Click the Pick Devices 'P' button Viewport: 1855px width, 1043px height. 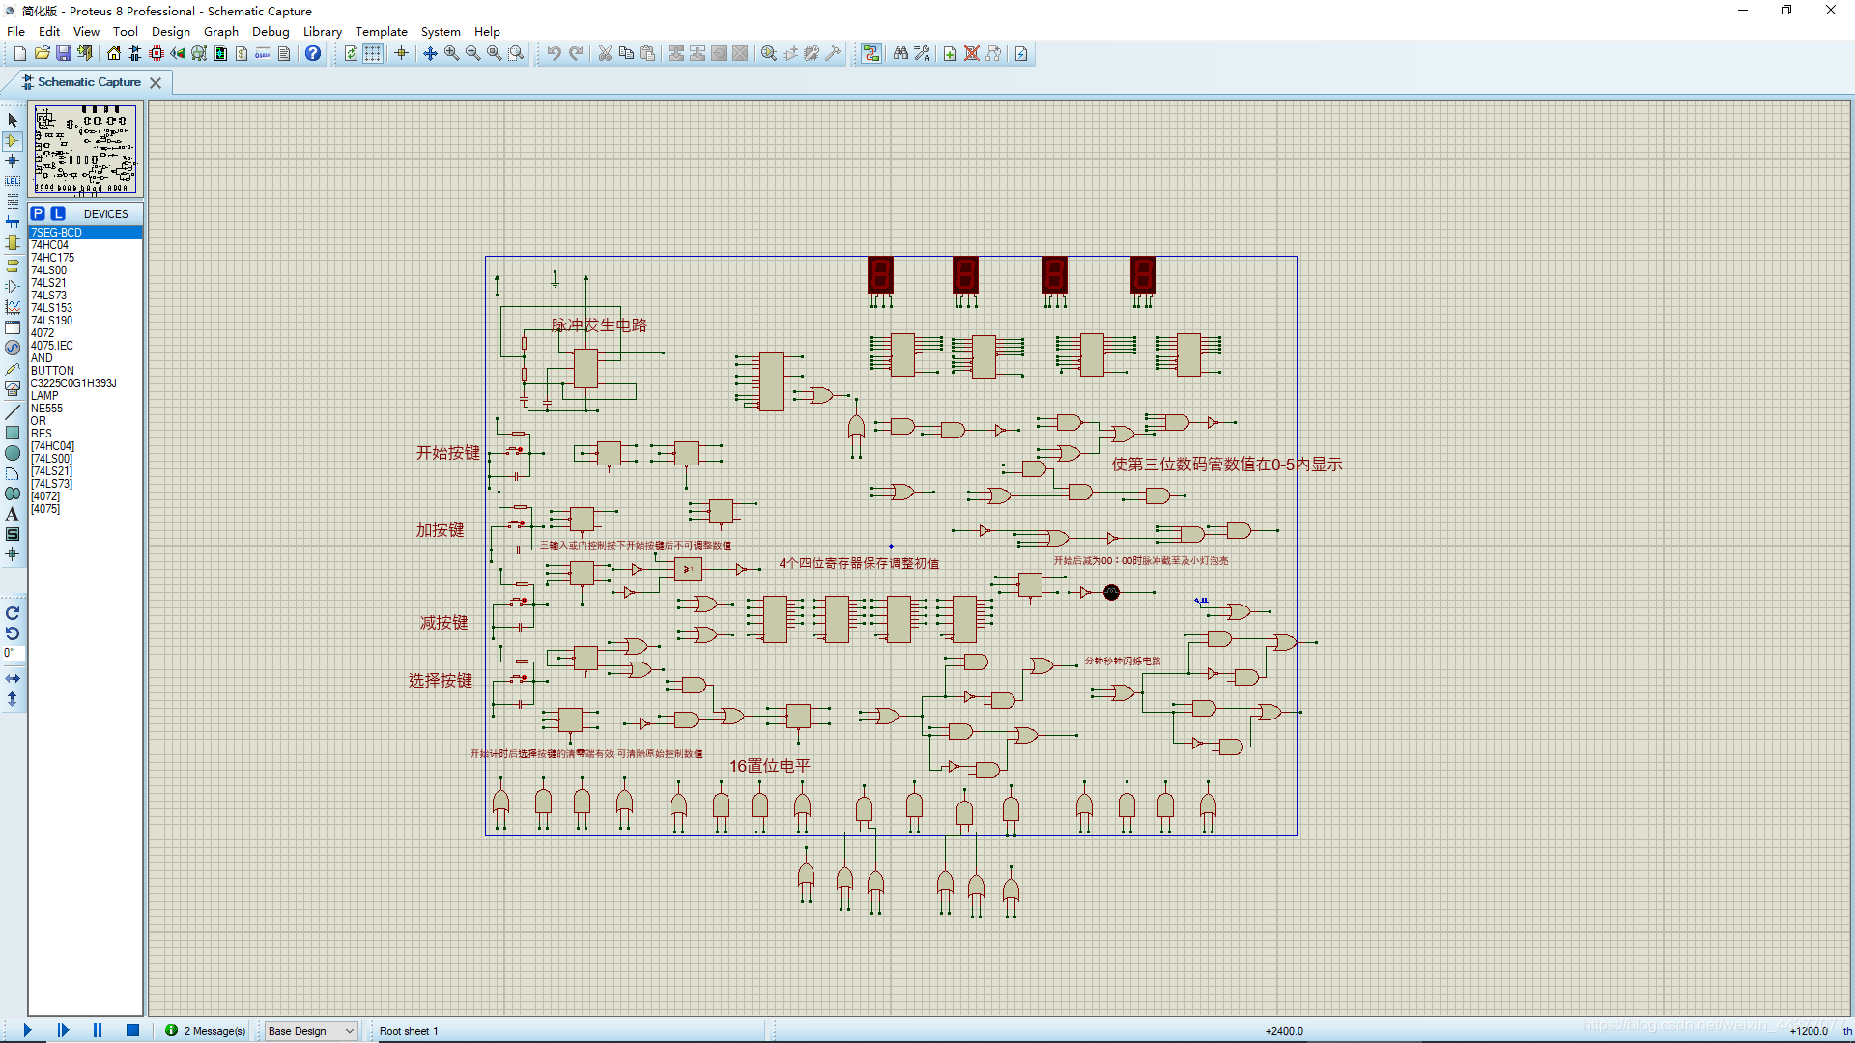(38, 213)
